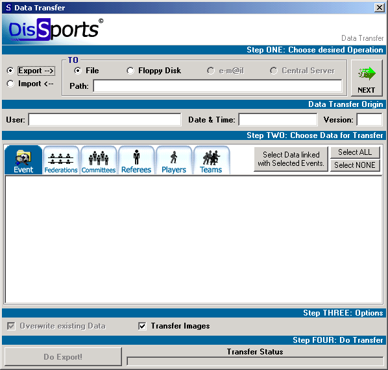
Task: Open the Players runner icon tab
Action: pyautogui.click(x=174, y=159)
